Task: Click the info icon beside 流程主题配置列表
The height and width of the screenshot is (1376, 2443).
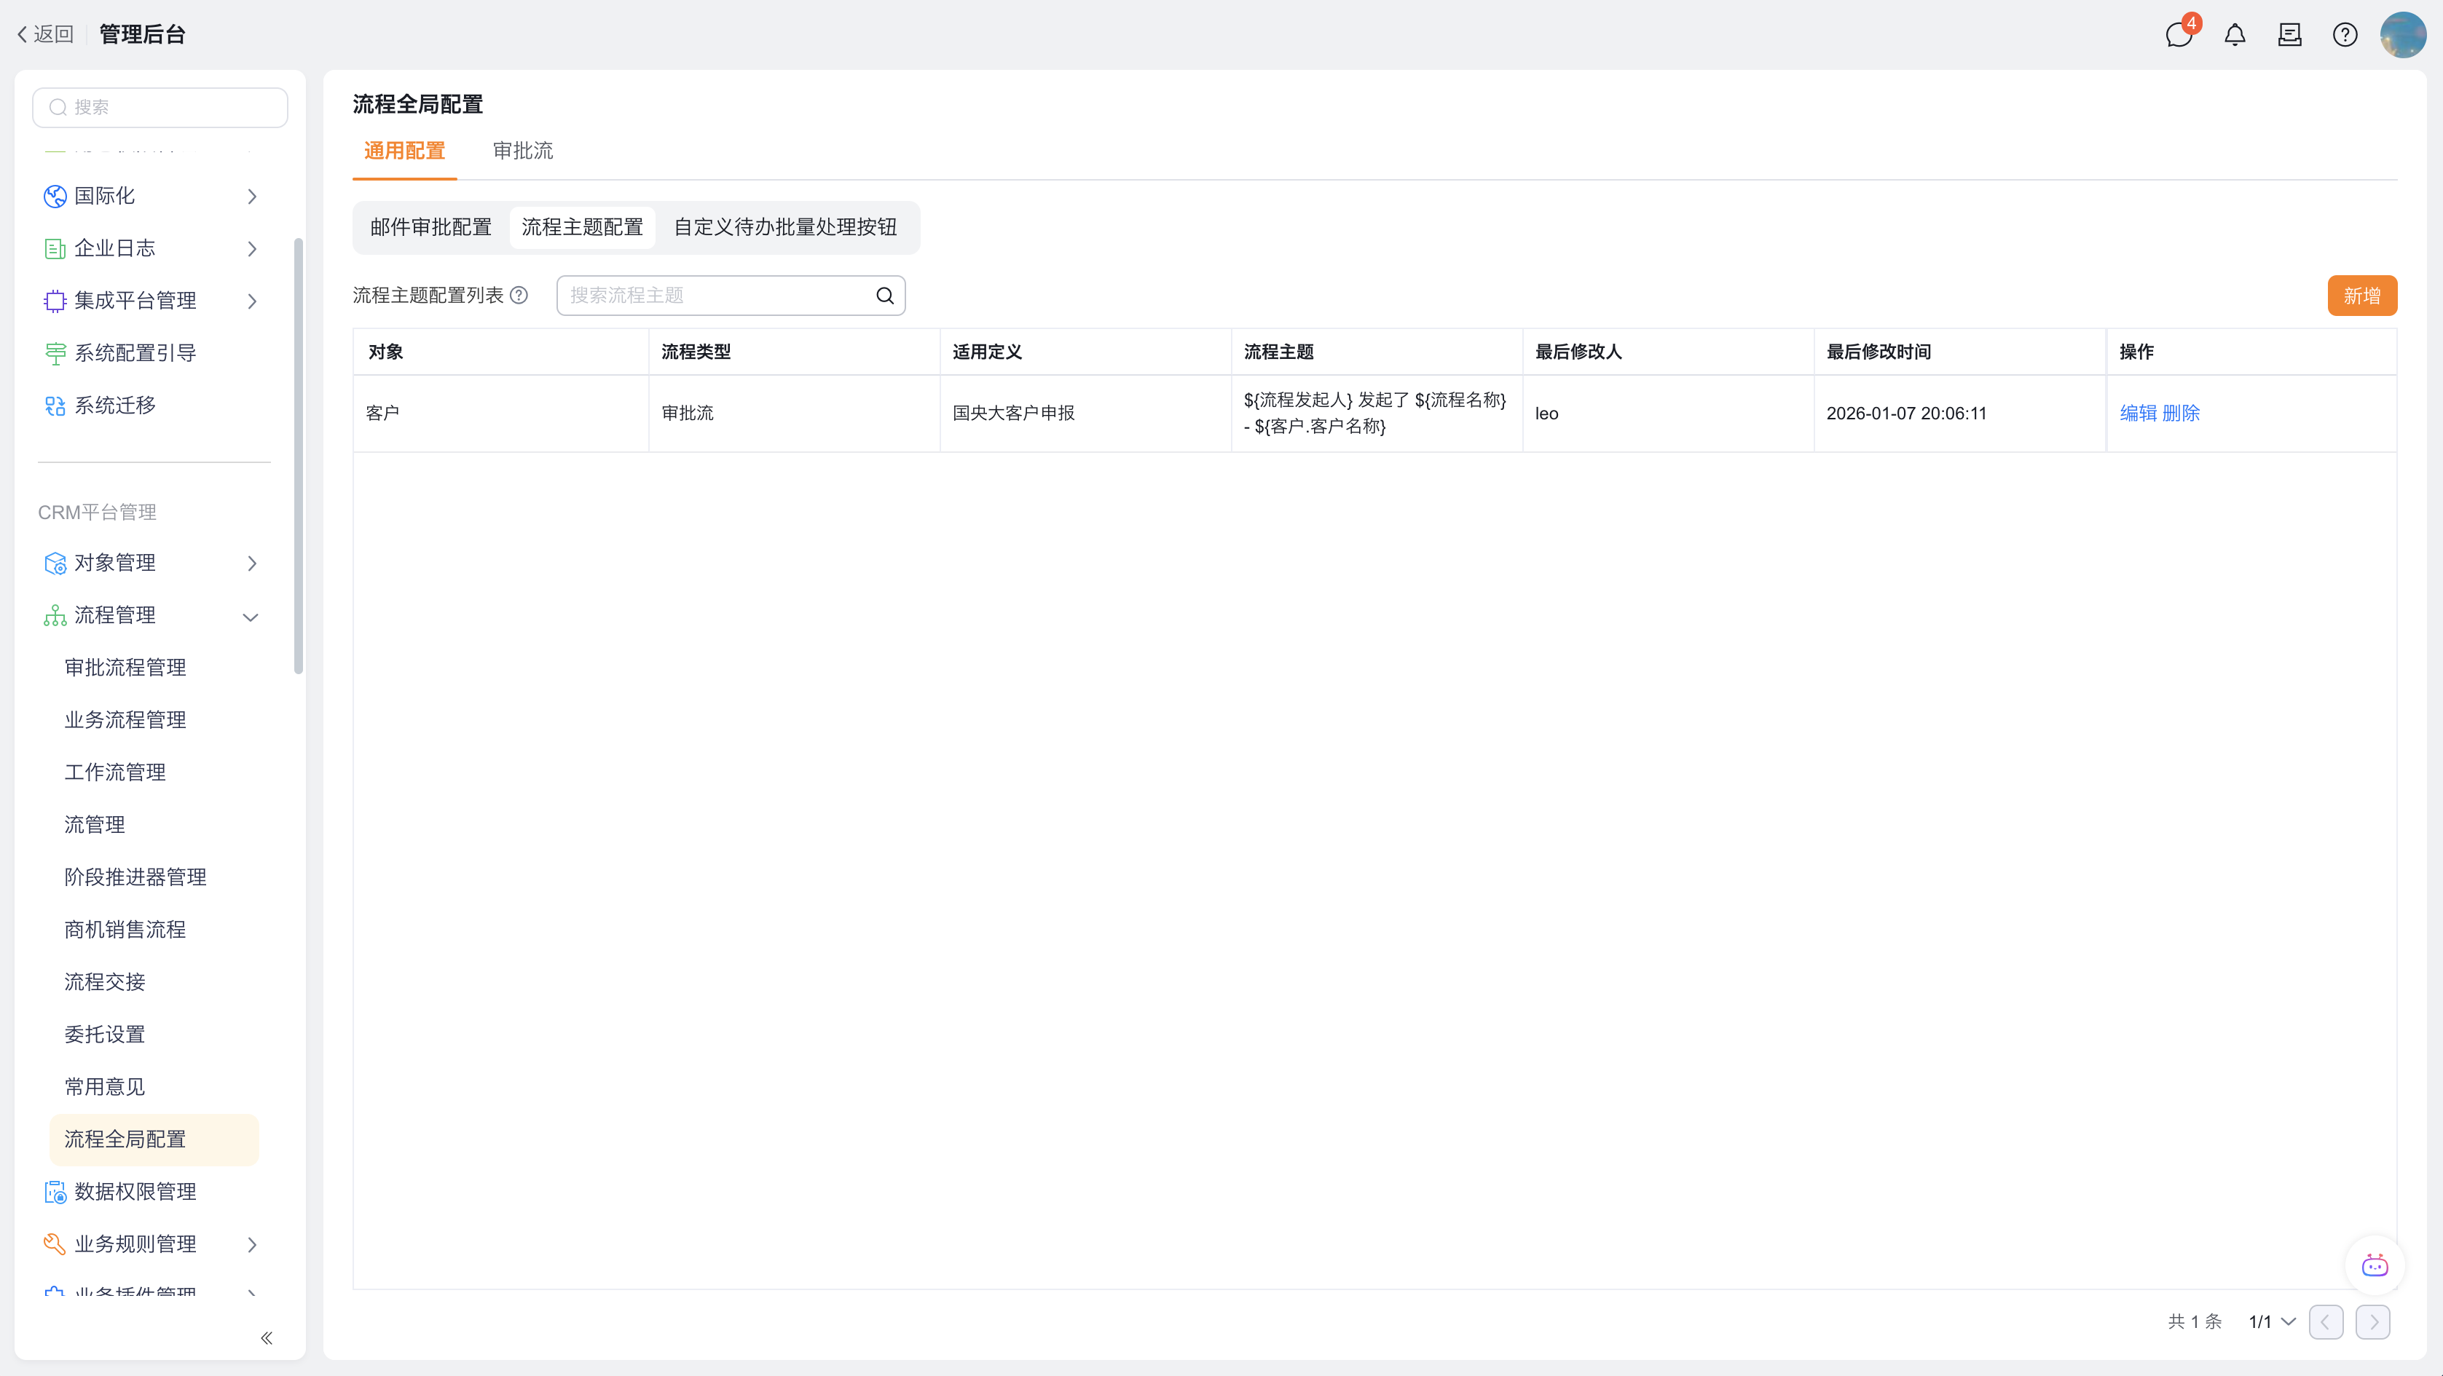Action: click(x=519, y=296)
